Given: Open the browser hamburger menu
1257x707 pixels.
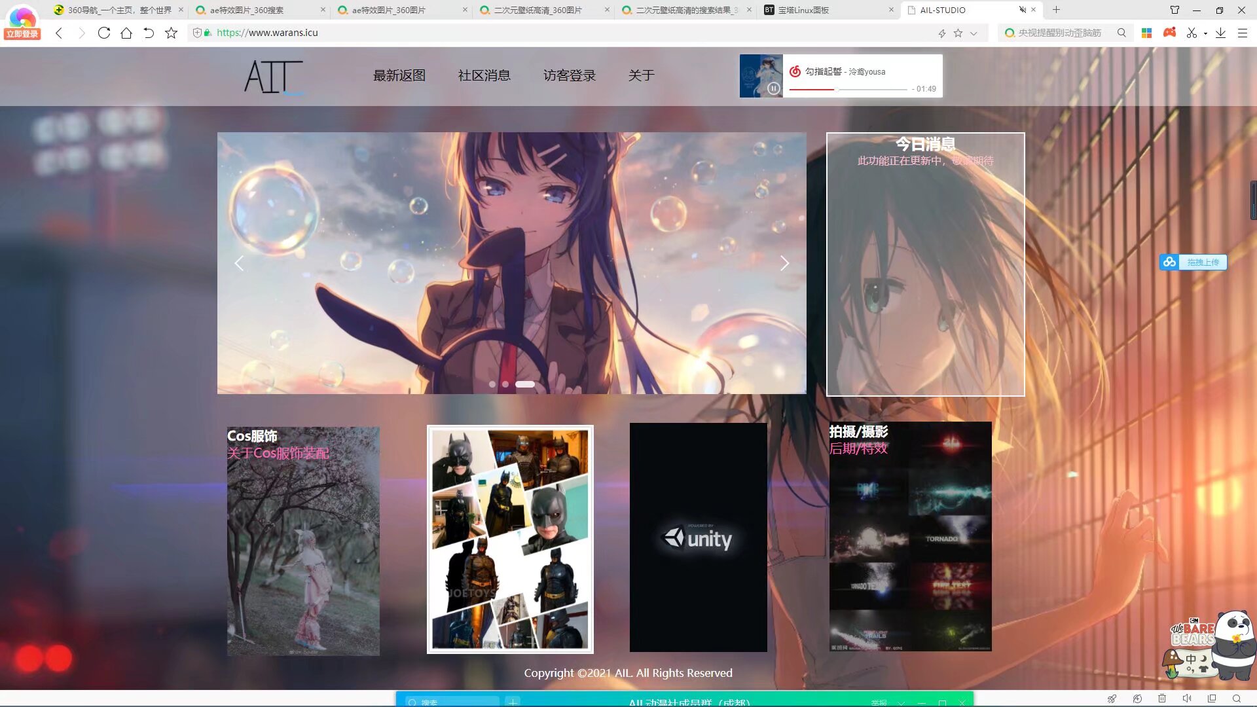Looking at the screenshot, I should pos(1242,33).
